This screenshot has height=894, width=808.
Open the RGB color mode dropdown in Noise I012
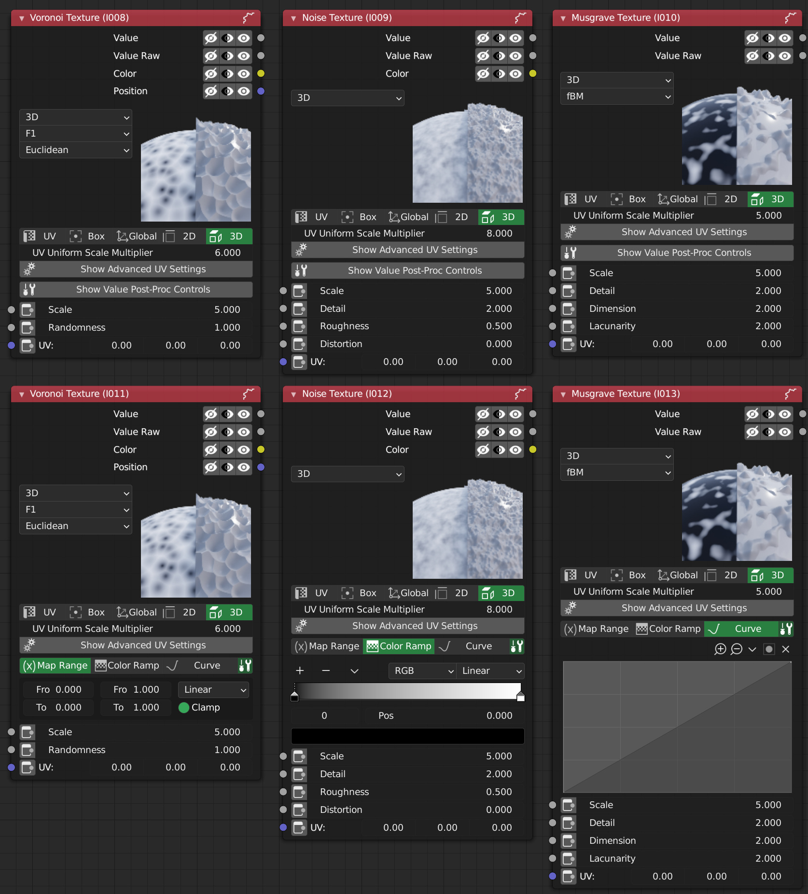(x=422, y=671)
